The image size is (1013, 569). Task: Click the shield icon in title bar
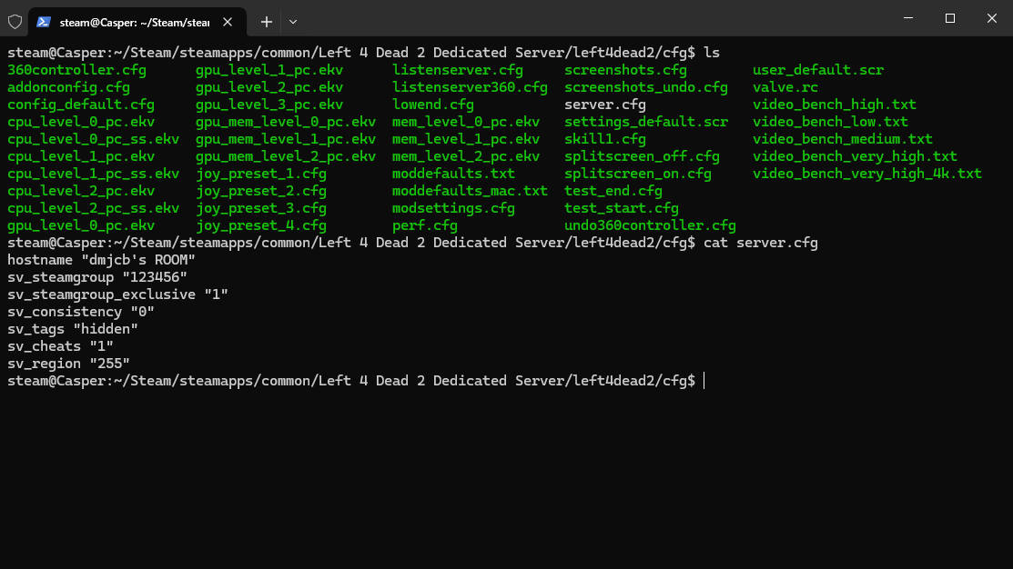15,22
